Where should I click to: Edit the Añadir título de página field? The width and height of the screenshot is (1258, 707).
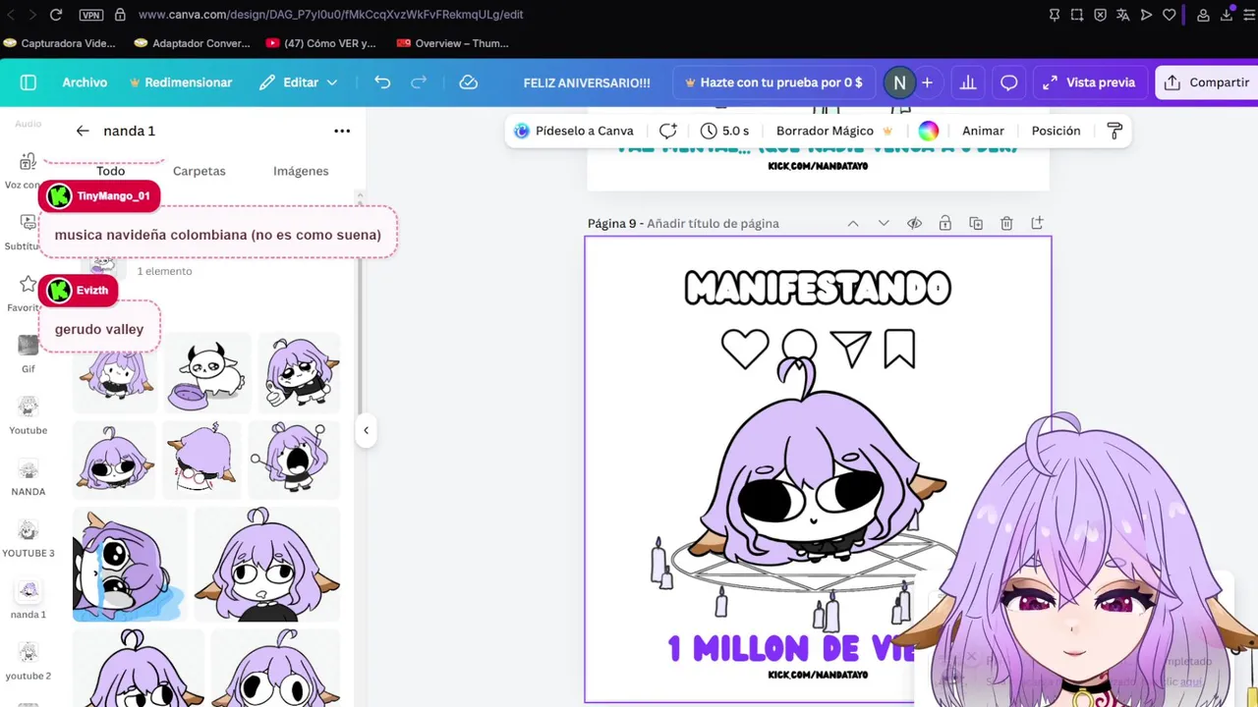tap(713, 224)
